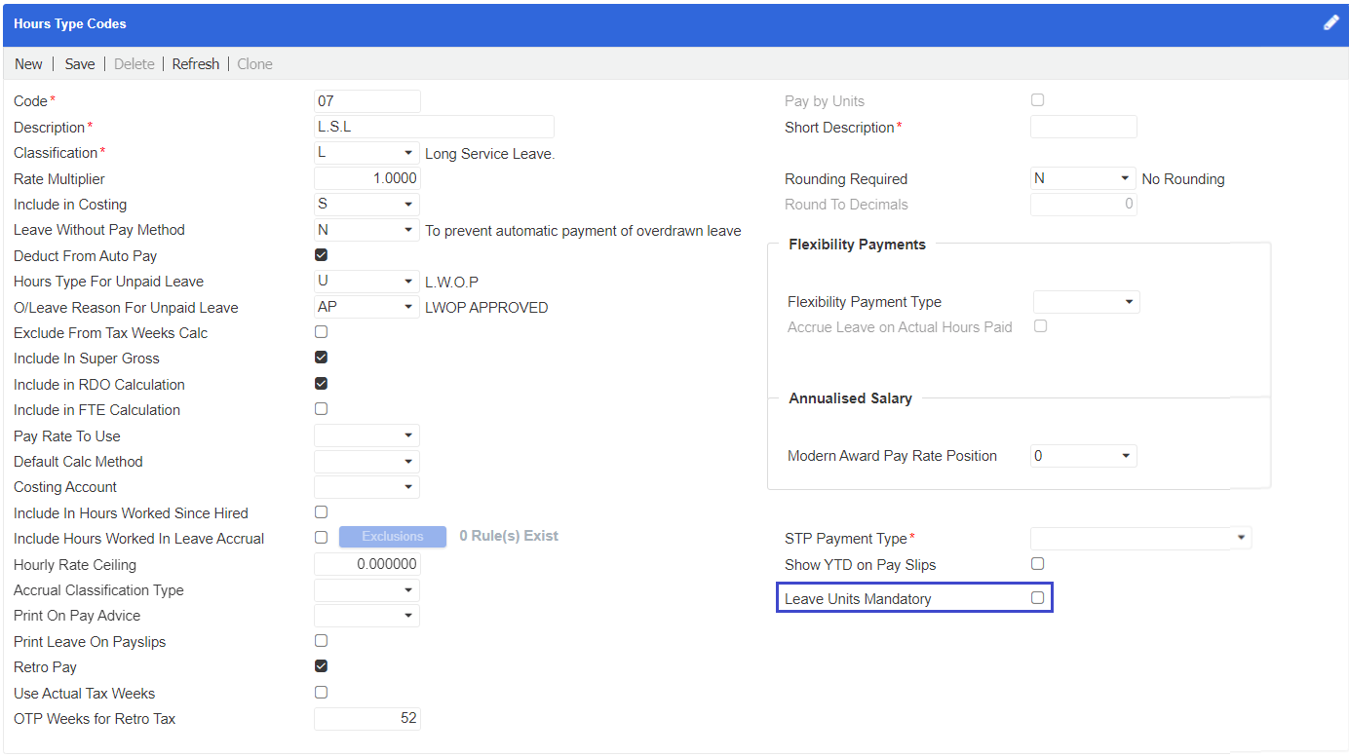Uncheck Retro Pay
This screenshot has width=1349, height=756.
[321, 665]
